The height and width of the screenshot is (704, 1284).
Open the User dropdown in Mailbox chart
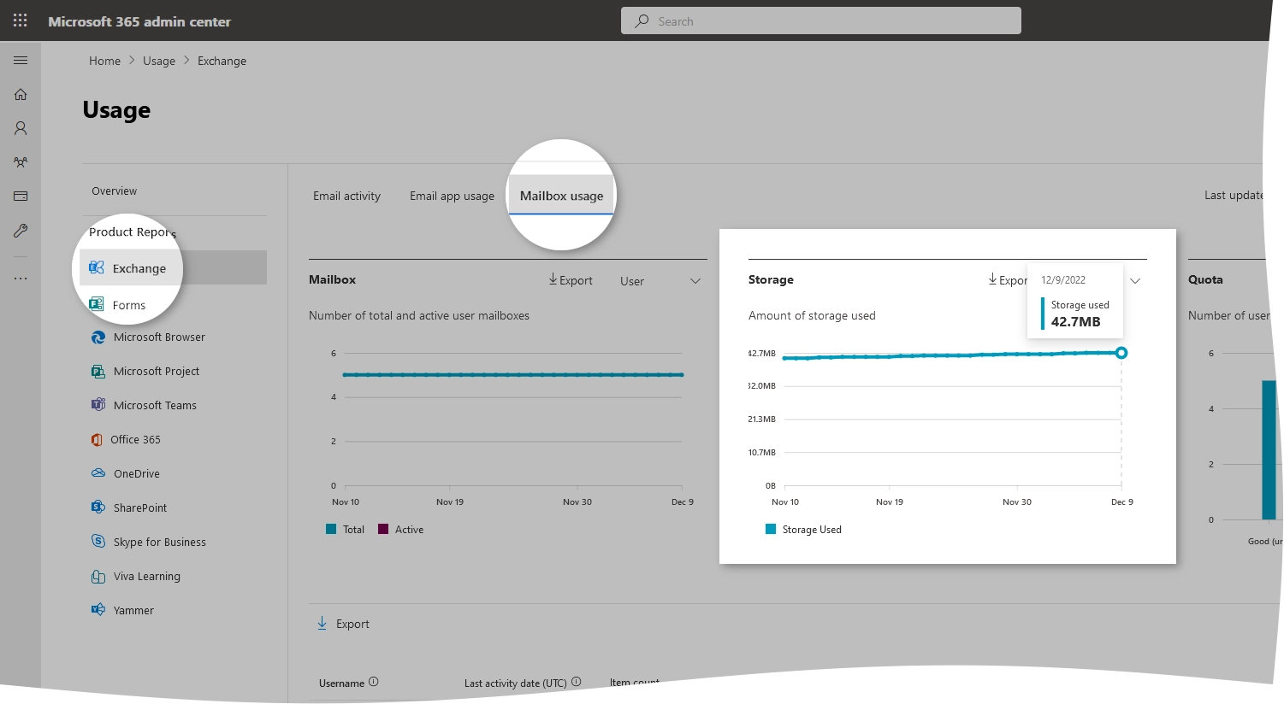660,281
